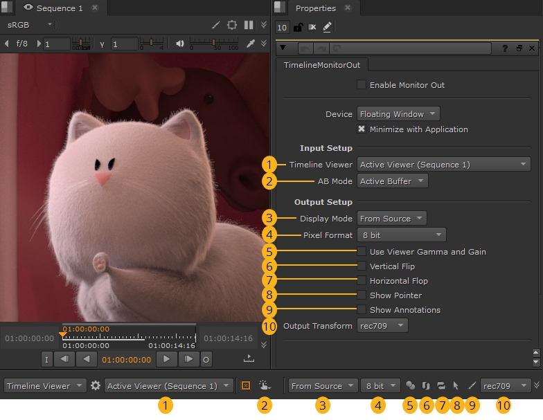The width and height of the screenshot is (543, 420).
Task: Uncheck Minimize with Application
Action: point(362,129)
